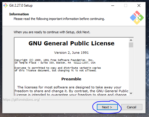The image size is (149, 117).
Task: Open the https://gitforwindows.org/ link
Action: pyautogui.click(x=21, y=100)
